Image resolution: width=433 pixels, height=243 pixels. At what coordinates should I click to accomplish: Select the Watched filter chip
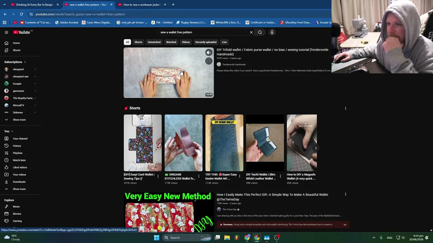coord(171,42)
